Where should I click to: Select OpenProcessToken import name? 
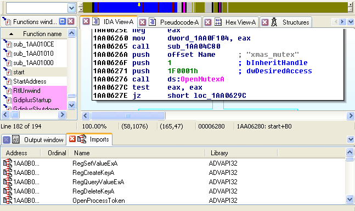[98, 201]
